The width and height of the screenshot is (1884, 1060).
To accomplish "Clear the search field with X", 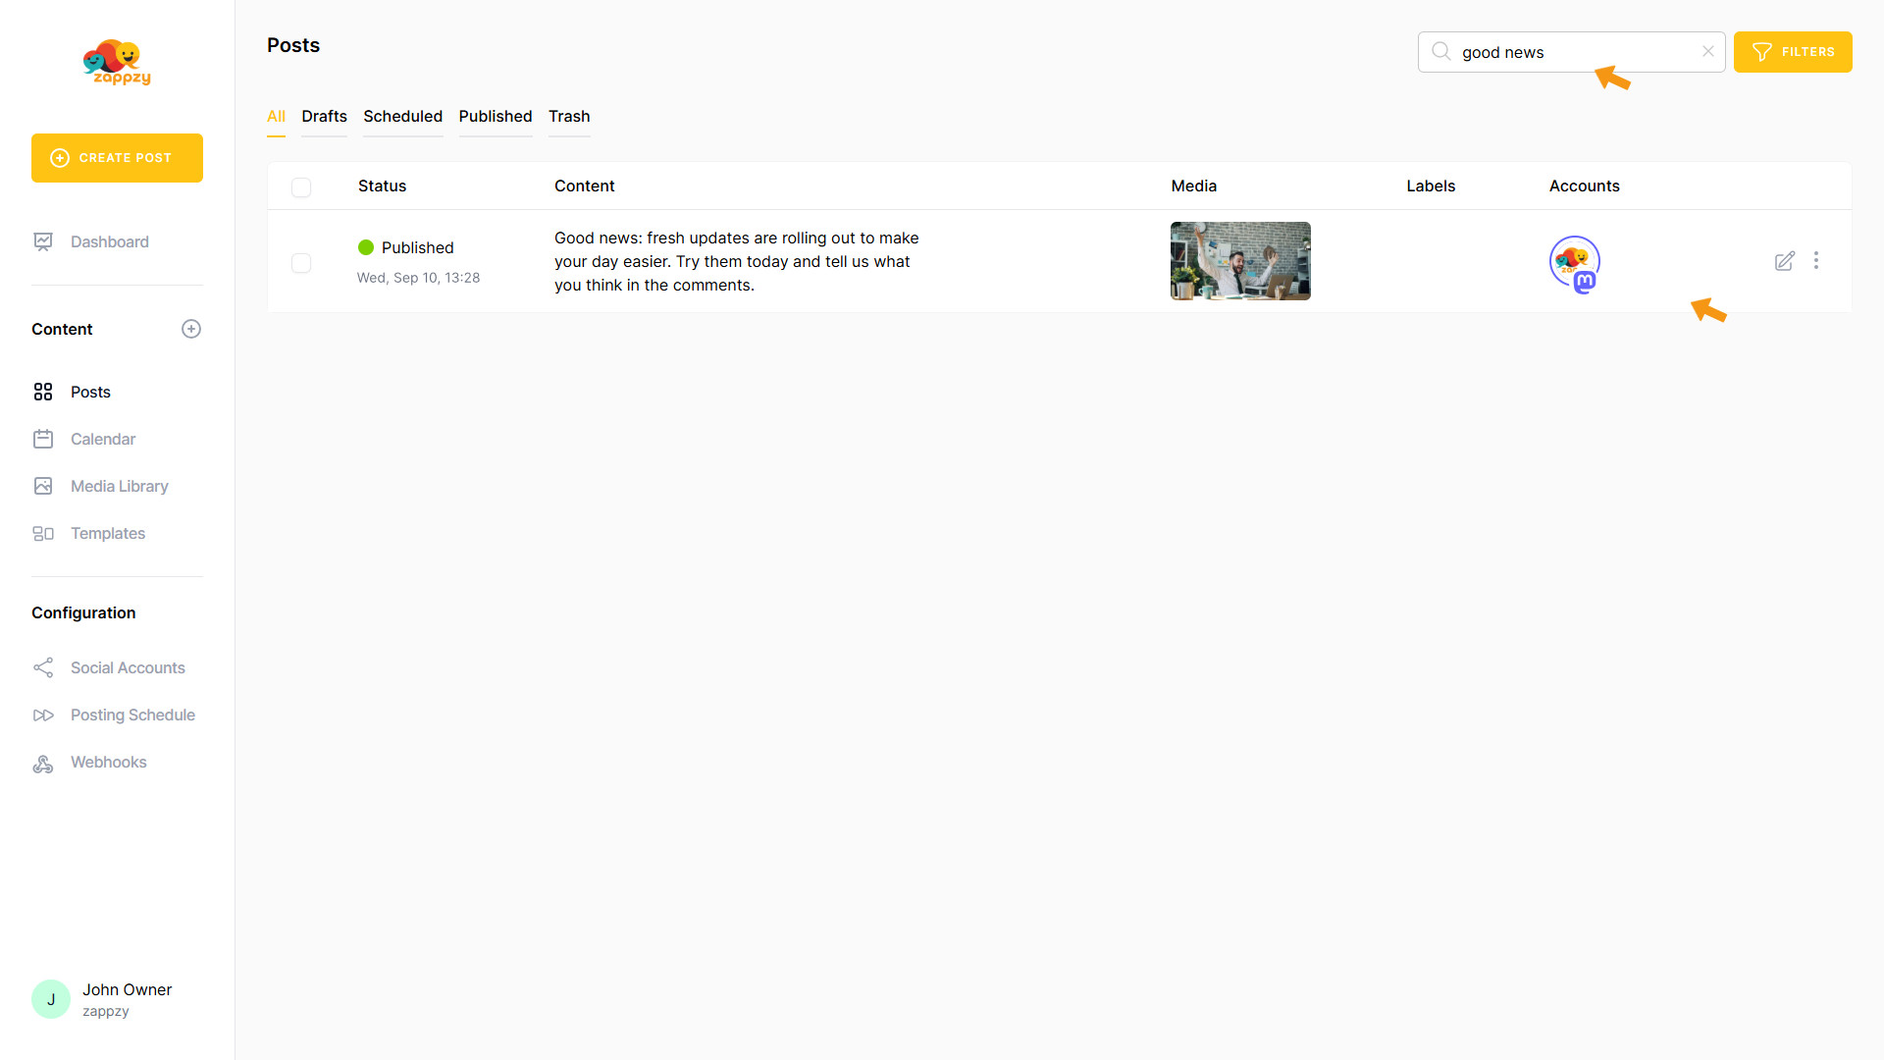I will [1708, 52].
